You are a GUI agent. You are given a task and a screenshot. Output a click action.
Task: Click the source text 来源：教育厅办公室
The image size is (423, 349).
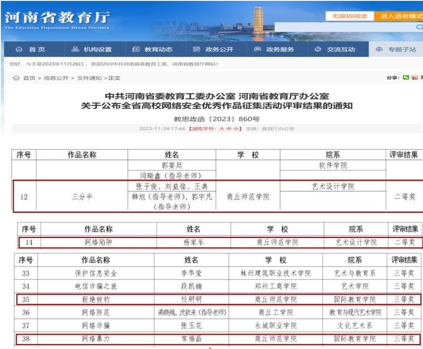coord(270,129)
